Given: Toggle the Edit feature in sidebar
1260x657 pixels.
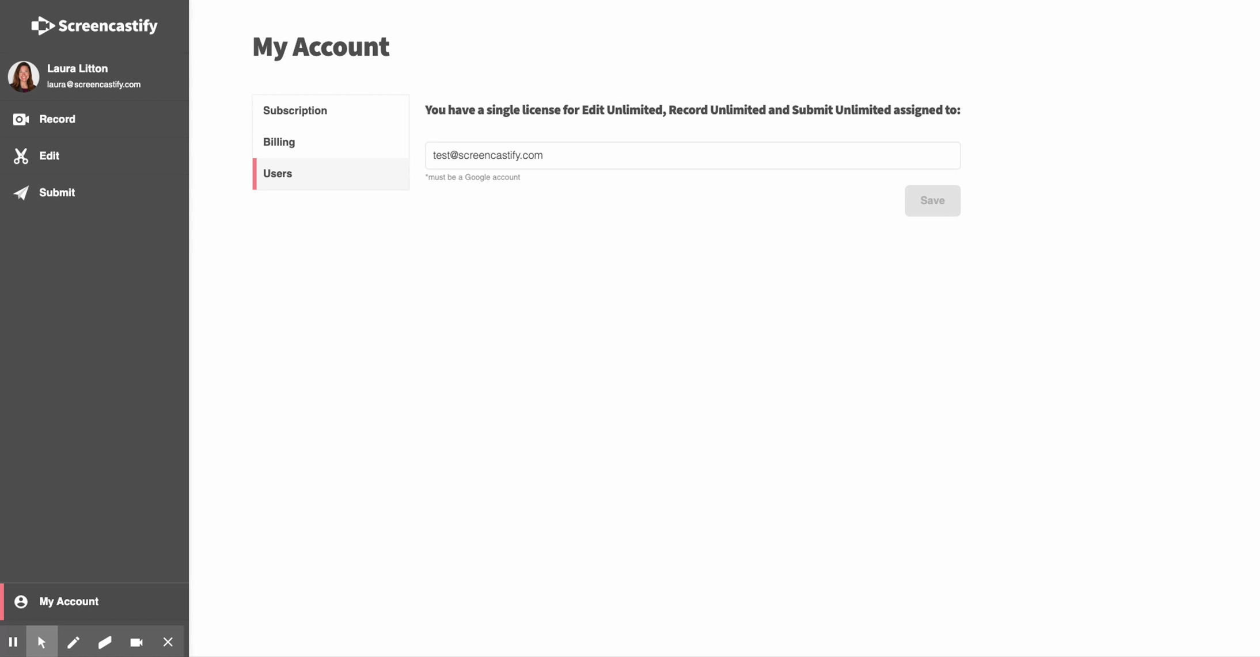Looking at the screenshot, I should click(x=48, y=156).
